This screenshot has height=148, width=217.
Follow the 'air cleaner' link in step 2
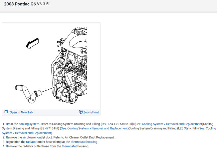(x=30, y=137)
